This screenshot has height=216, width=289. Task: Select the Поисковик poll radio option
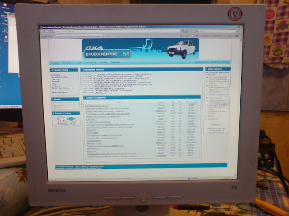tap(207, 77)
